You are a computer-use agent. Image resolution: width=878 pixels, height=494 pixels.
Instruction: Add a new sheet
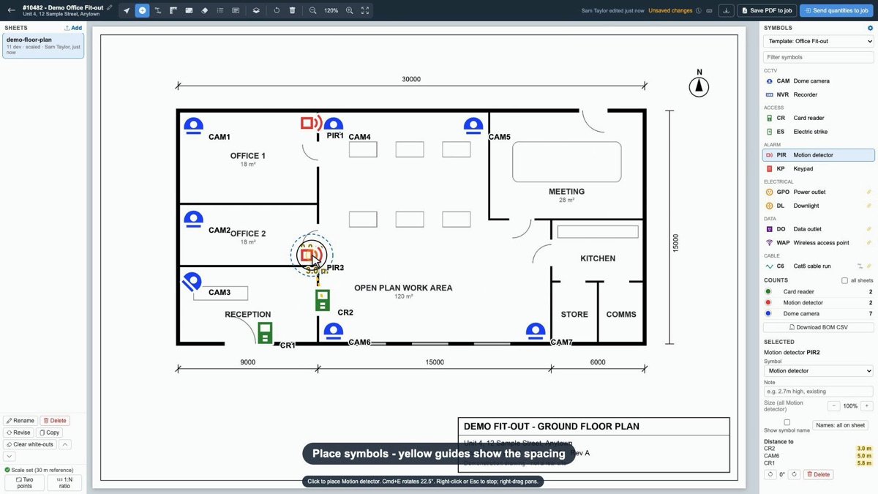coord(73,28)
